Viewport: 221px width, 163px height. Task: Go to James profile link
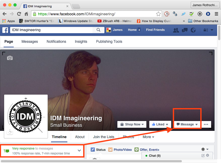click(x=115, y=30)
